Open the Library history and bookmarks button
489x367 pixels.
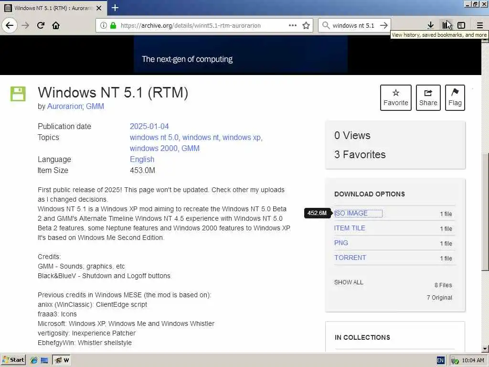point(446,25)
